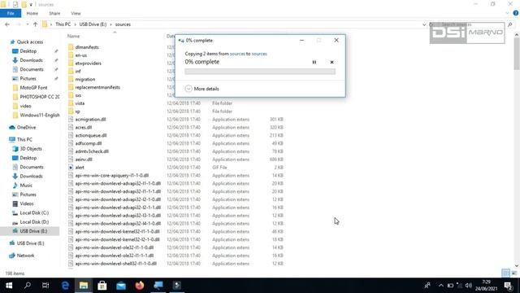Launch Microsoft Edge from taskbar
The image size is (520, 293).
[x=65, y=286]
